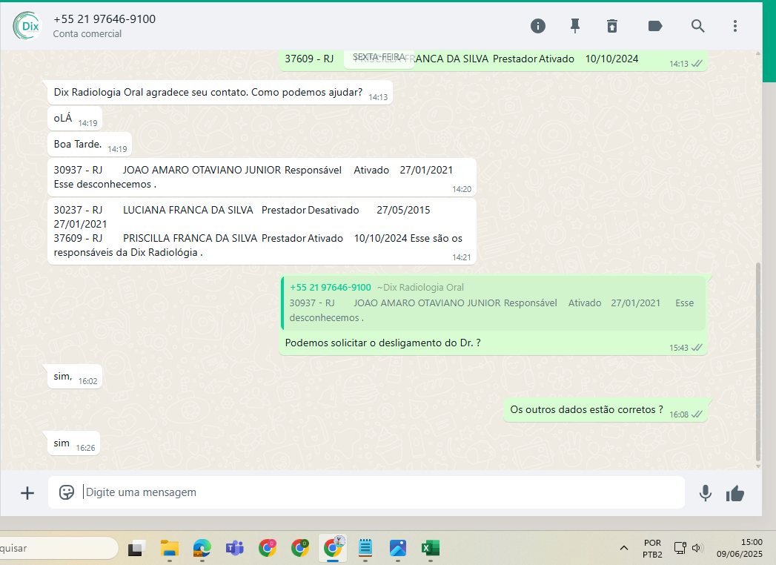This screenshot has height=565, width=776.
Task: Click POR PTB2 language indicator
Action: tap(652, 549)
